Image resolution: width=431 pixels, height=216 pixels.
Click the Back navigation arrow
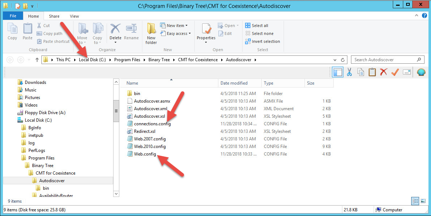tap(10, 60)
